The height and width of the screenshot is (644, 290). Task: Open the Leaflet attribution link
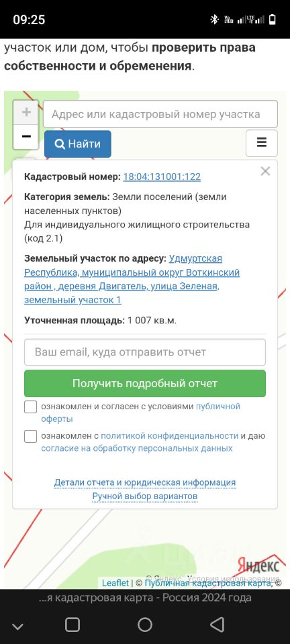[x=115, y=583]
